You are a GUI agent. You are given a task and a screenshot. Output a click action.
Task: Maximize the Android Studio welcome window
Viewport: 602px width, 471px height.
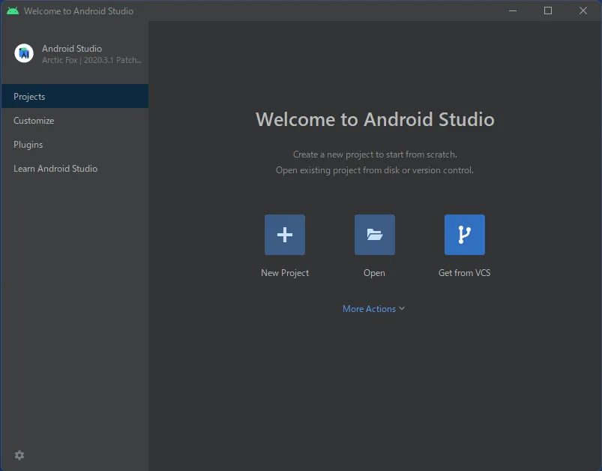pyautogui.click(x=548, y=10)
